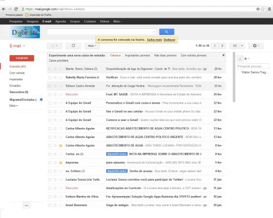
Task: Click Saiba mais in the notification
Action: [154, 40]
